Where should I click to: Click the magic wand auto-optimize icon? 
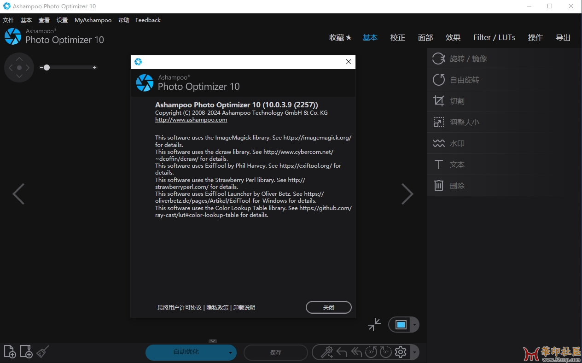click(x=327, y=352)
